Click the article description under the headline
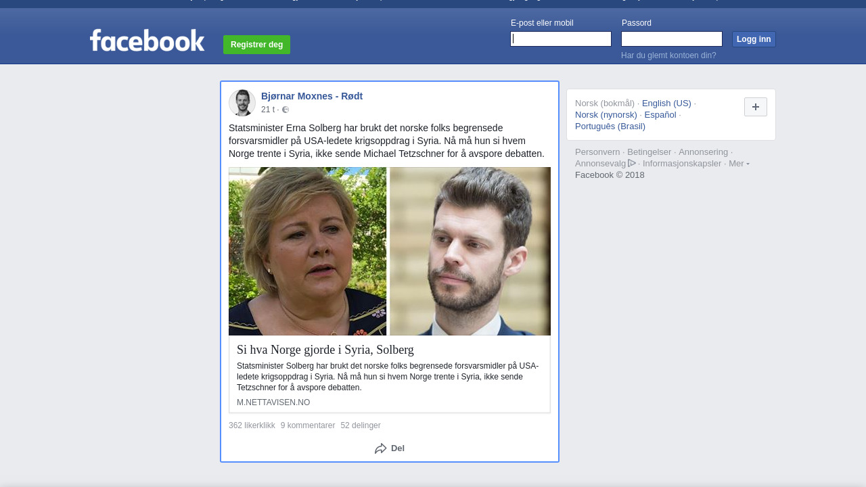This screenshot has width=866, height=487. click(388, 377)
